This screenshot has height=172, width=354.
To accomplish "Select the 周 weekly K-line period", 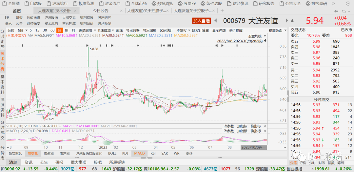I will [67, 31].
